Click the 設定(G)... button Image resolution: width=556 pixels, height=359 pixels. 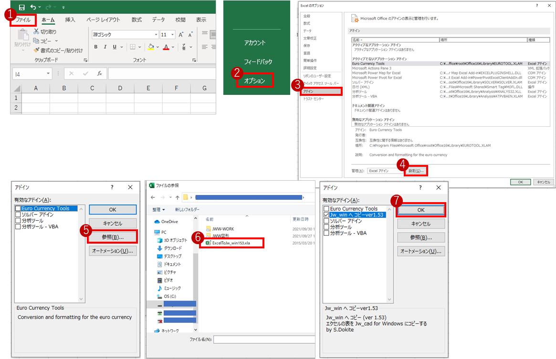(x=416, y=171)
